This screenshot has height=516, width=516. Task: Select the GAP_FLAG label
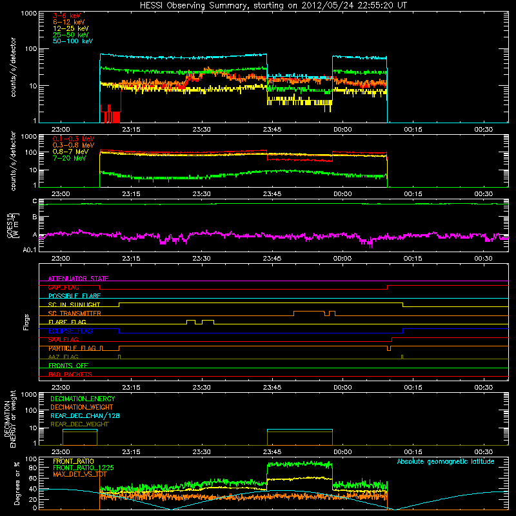[63, 287]
